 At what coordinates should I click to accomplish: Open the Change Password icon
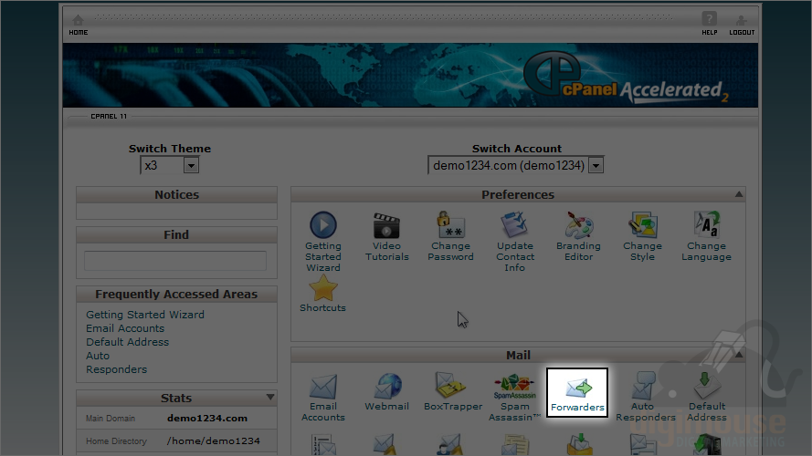click(x=450, y=225)
